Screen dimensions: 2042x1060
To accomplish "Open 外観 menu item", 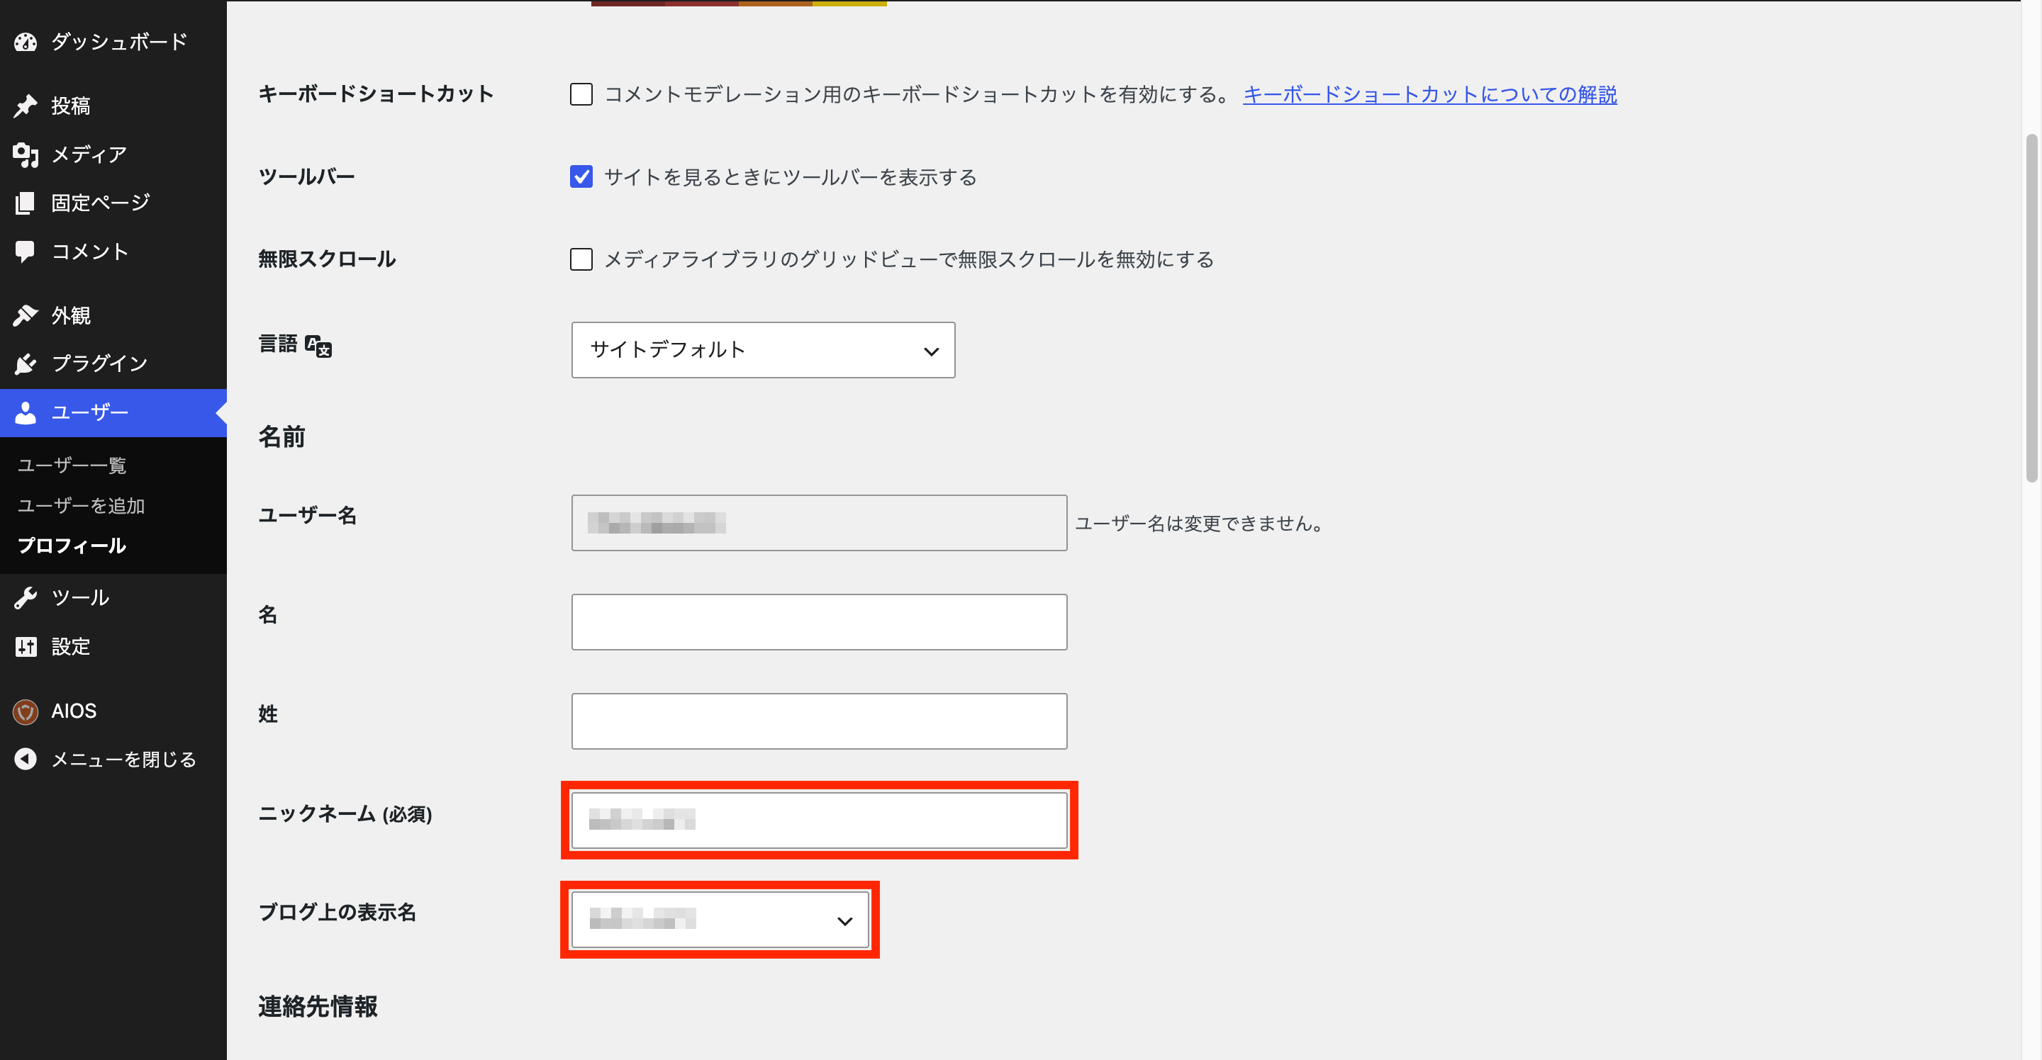I will click(113, 315).
